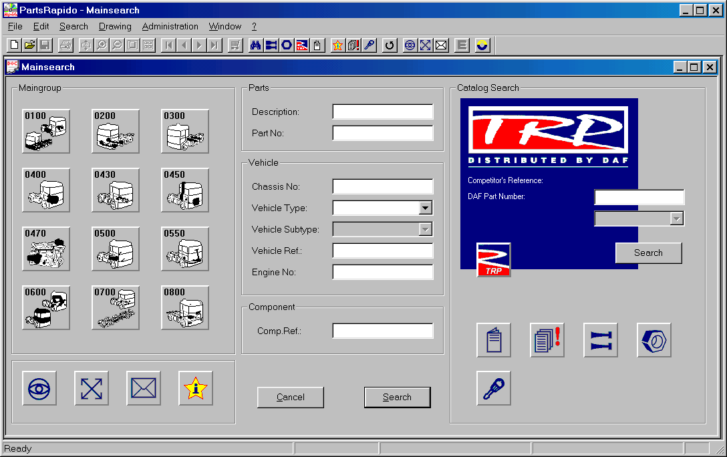Click the Open folder toolbar icon

(x=29, y=45)
